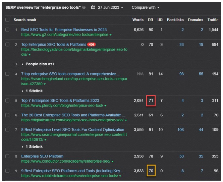Click the Words column header
223x182 pixels.
tap(138, 20)
